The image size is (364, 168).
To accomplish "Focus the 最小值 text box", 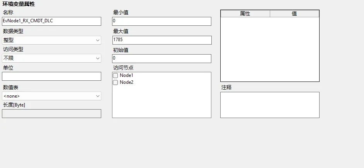I will click(162, 21).
